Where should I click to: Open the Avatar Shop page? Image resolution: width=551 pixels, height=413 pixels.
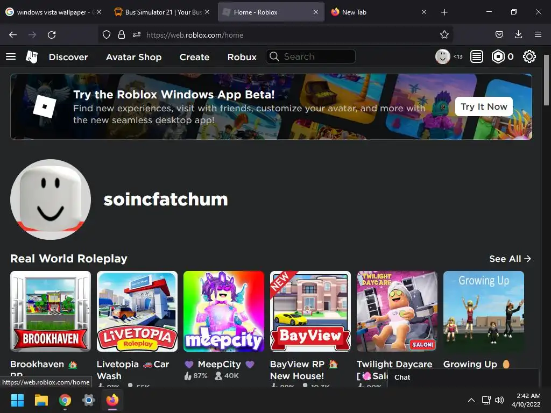click(x=133, y=57)
